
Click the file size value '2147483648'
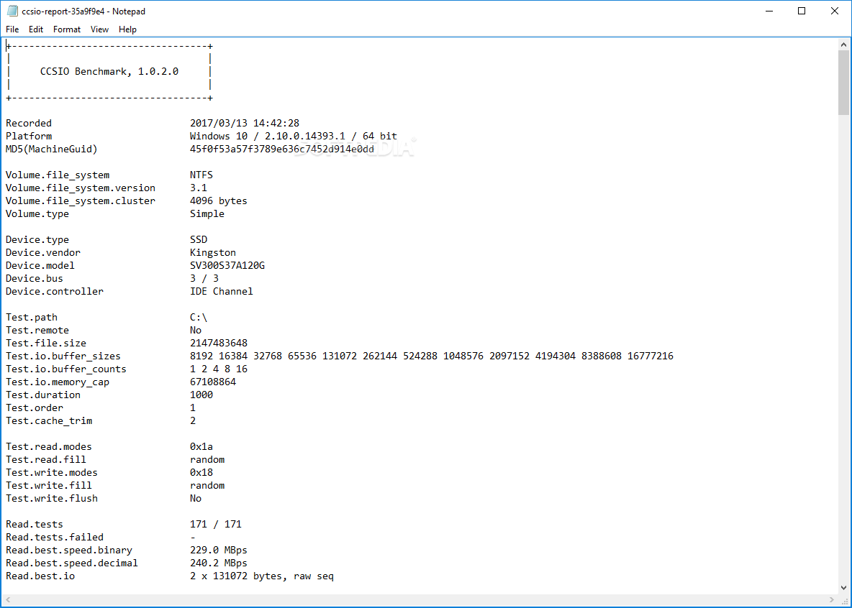pyautogui.click(x=219, y=343)
